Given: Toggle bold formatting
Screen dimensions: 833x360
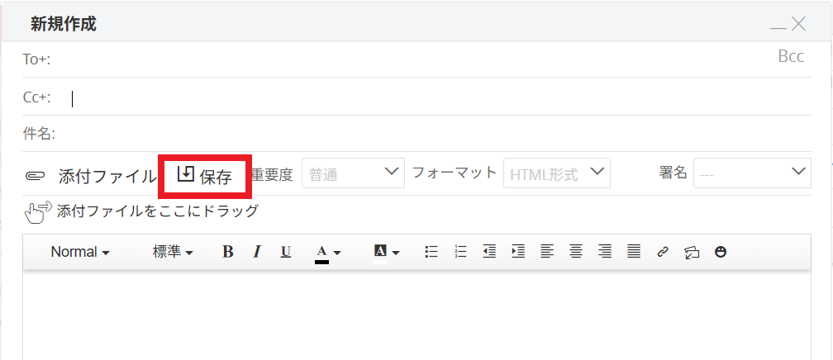Looking at the screenshot, I should pos(227,252).
